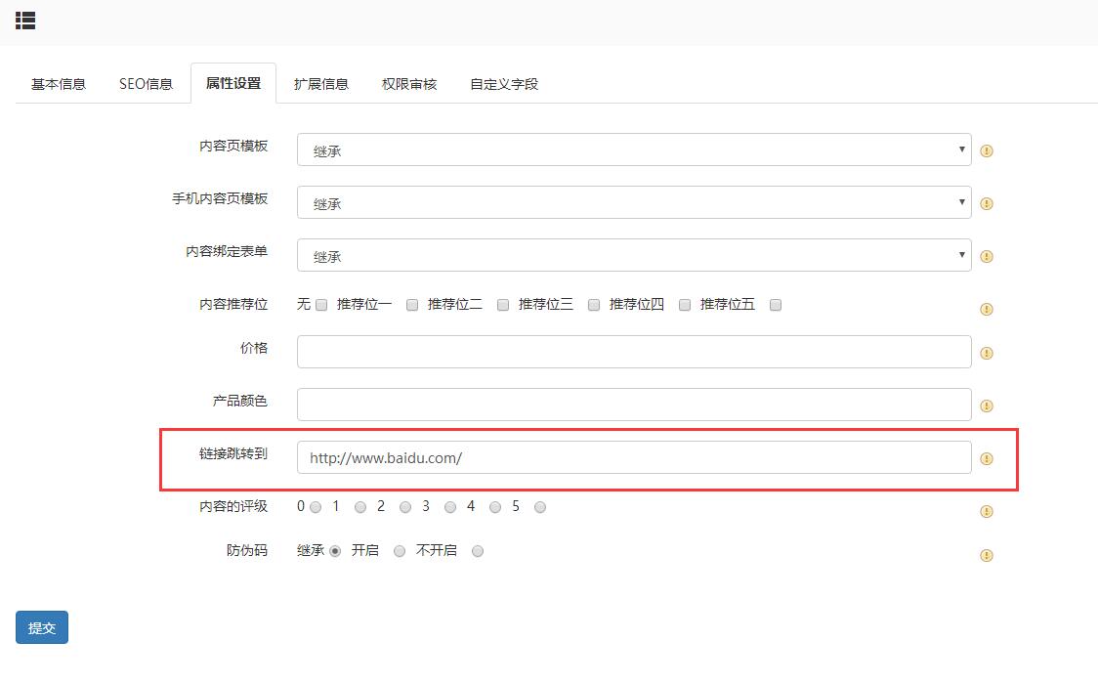Enable the 推荐位三 checkbox
Image resolution: width=1098 pixels, height=683 pixels.
click(593, 305)
